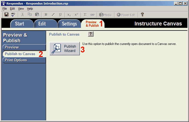Click the Publish Wizard button
The height and width of the screenshot is (122, 189).
click(x=65, y=49)
